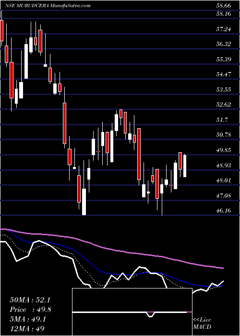The image size is (240, 336).
Task: Select the 58.66 price axis label
Action: tap(223, 6)
